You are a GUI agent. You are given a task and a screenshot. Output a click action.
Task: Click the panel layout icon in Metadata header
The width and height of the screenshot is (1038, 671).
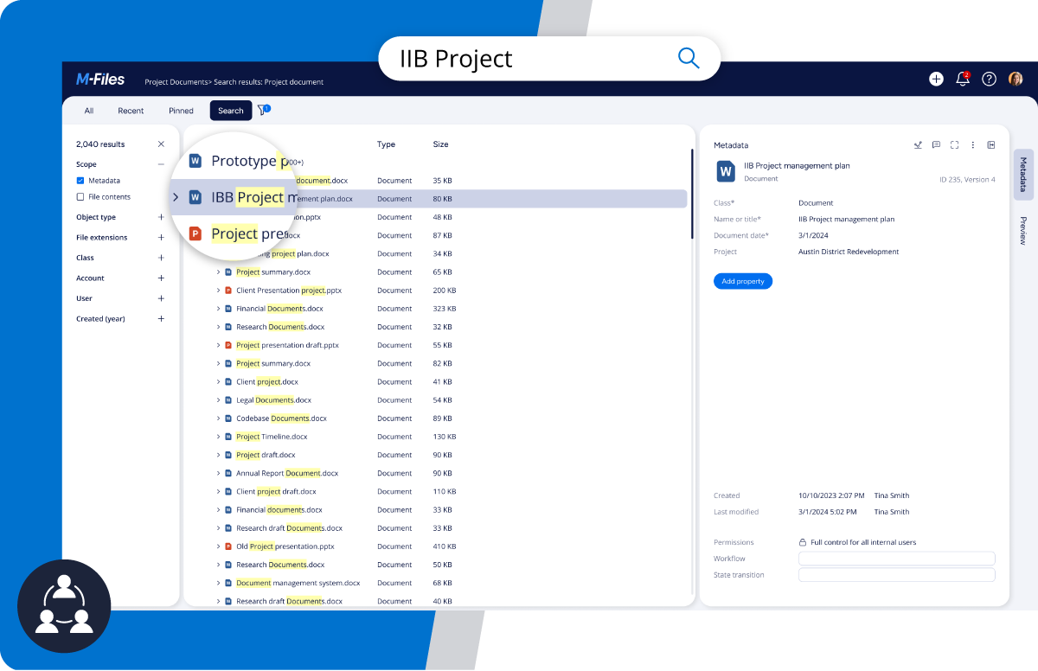(x=991, y=145)
